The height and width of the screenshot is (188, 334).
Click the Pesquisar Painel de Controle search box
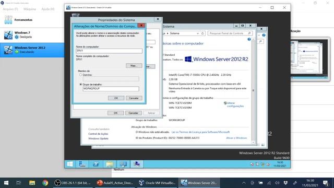(x=230, y=33)
